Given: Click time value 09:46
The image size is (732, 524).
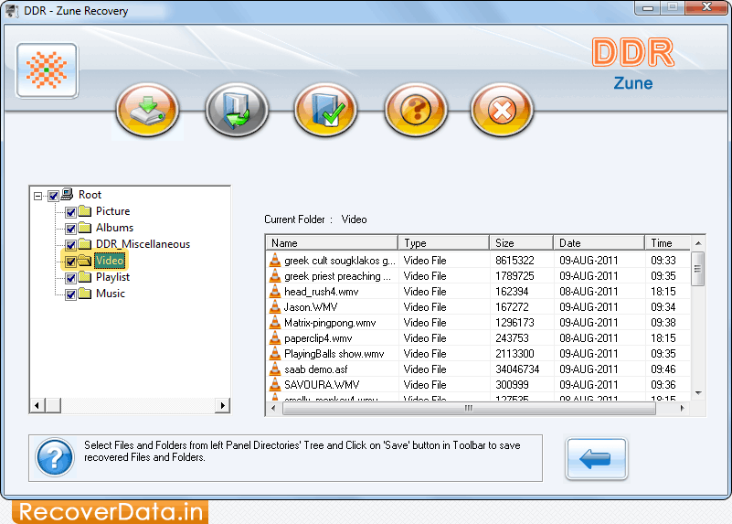Looking at the screenshot, I should [663, 369].
